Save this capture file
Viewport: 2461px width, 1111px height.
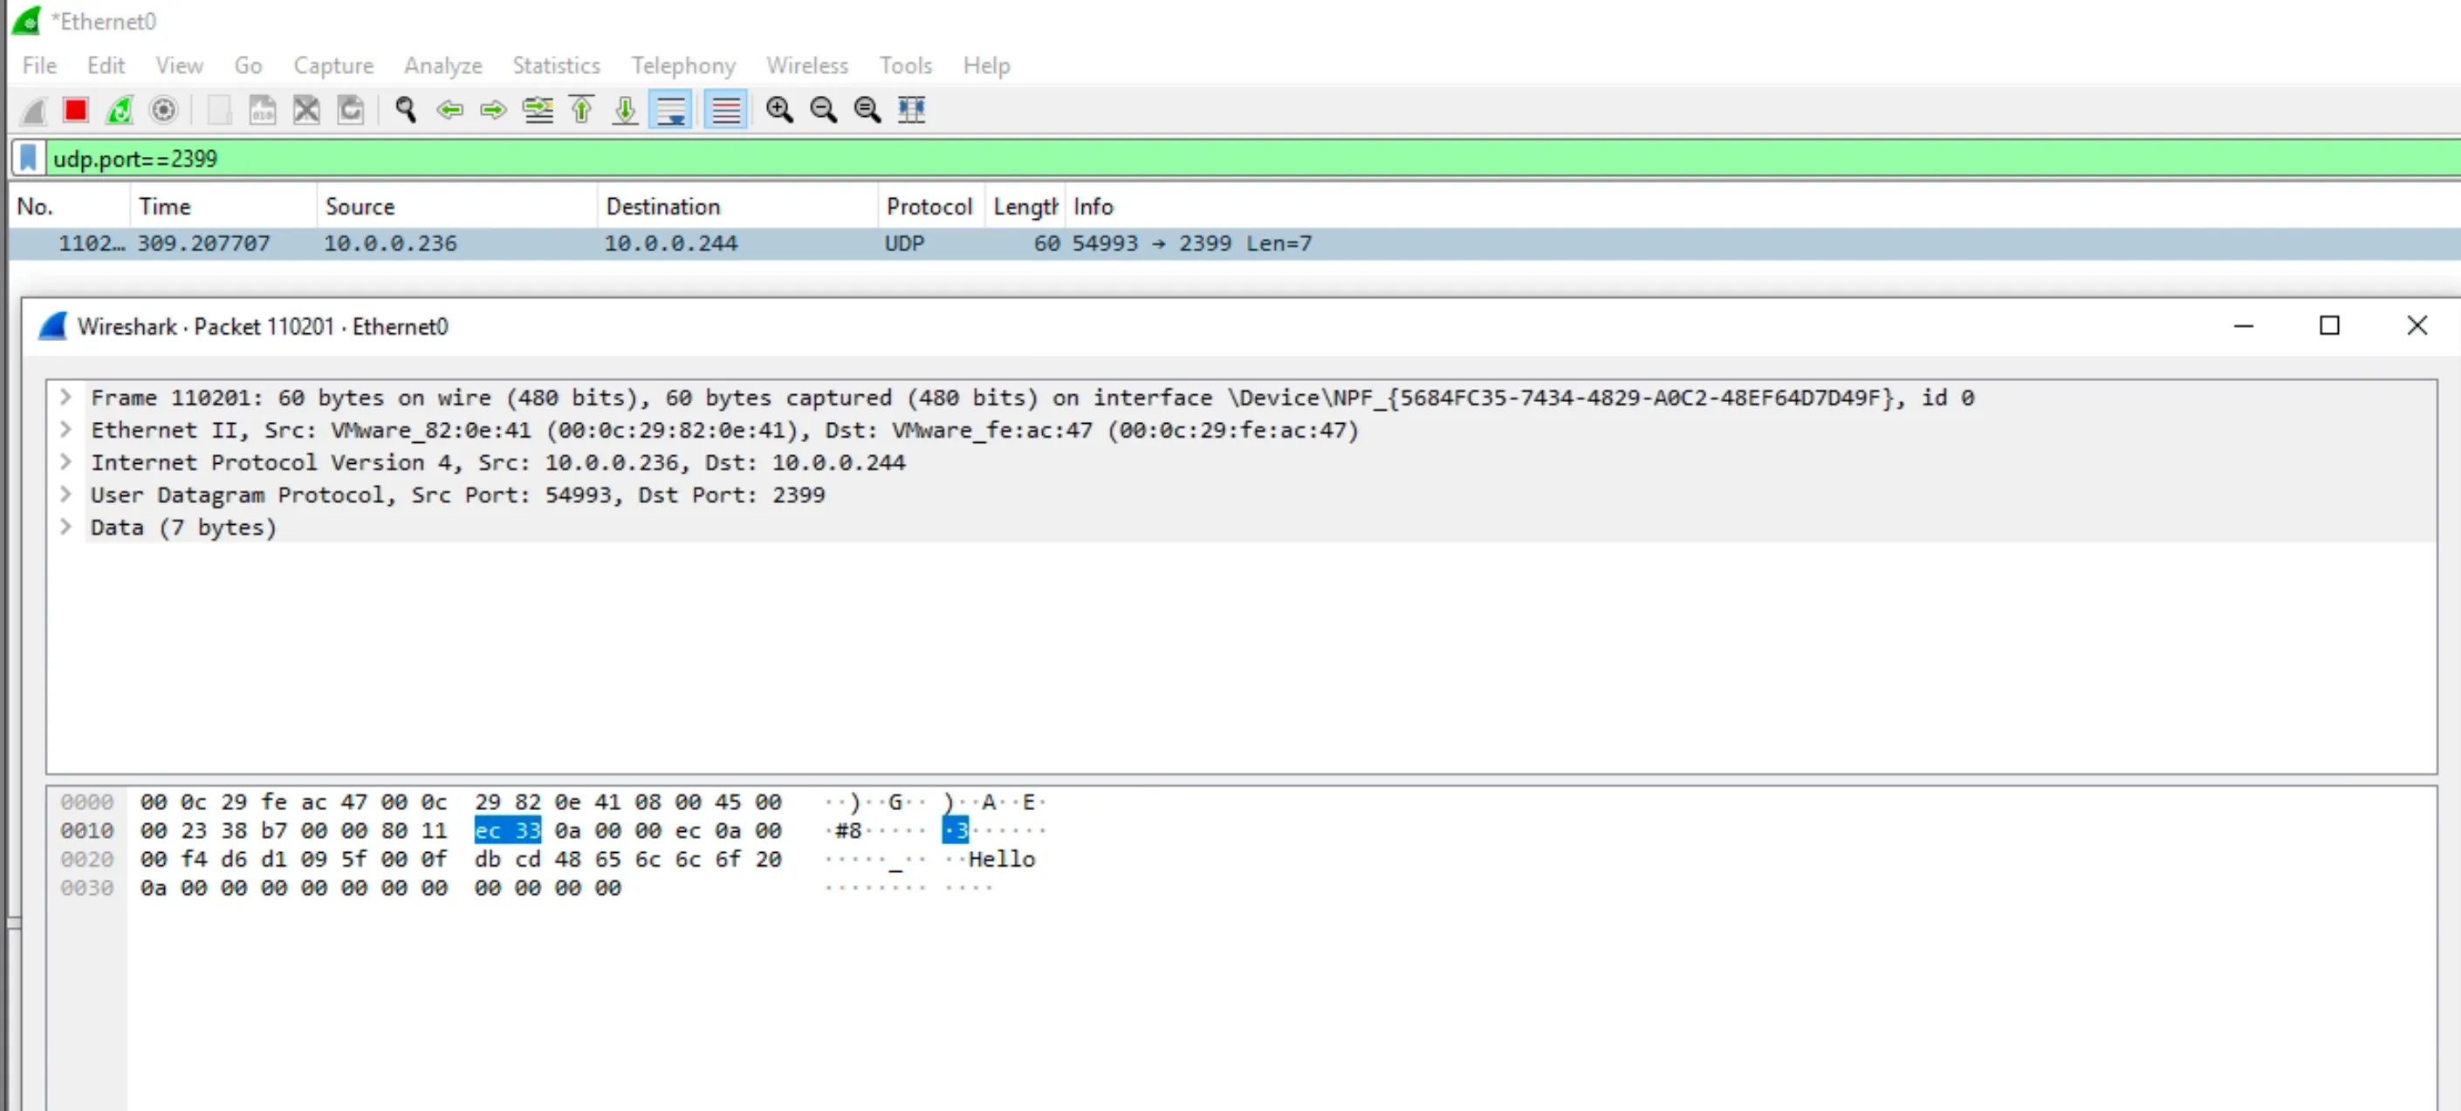coord(263,111)
